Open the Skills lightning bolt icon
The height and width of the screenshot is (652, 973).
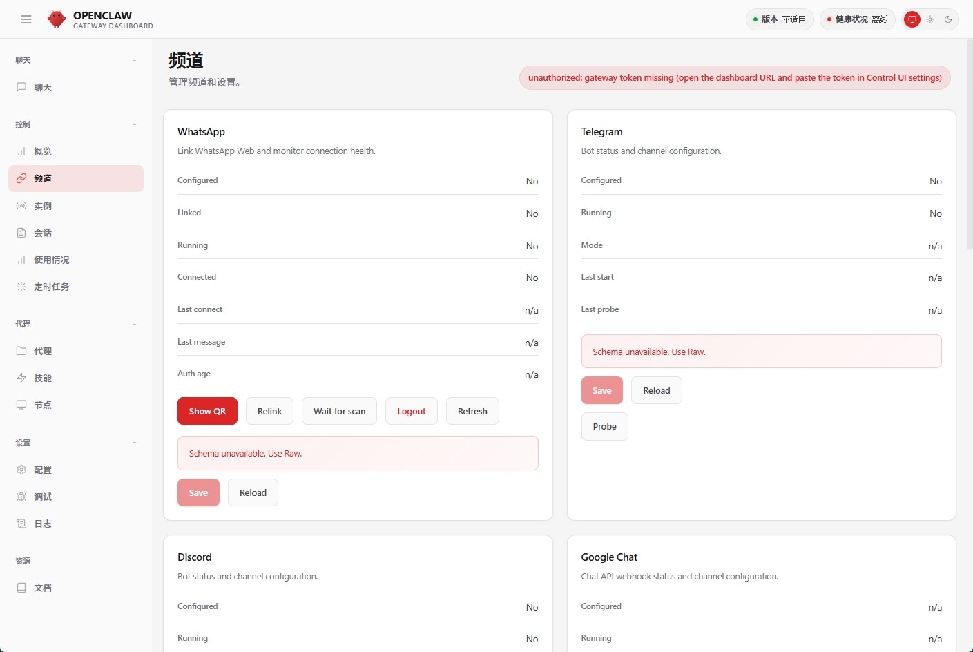(21, 378)
